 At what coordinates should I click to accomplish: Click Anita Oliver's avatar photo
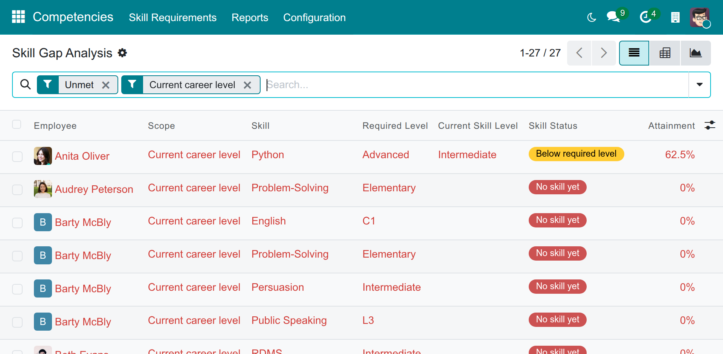[x=43, y=156]
